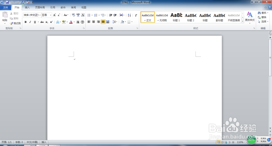Switch to the Insert tab
The image size is (272, 146).
coord(27,7)
